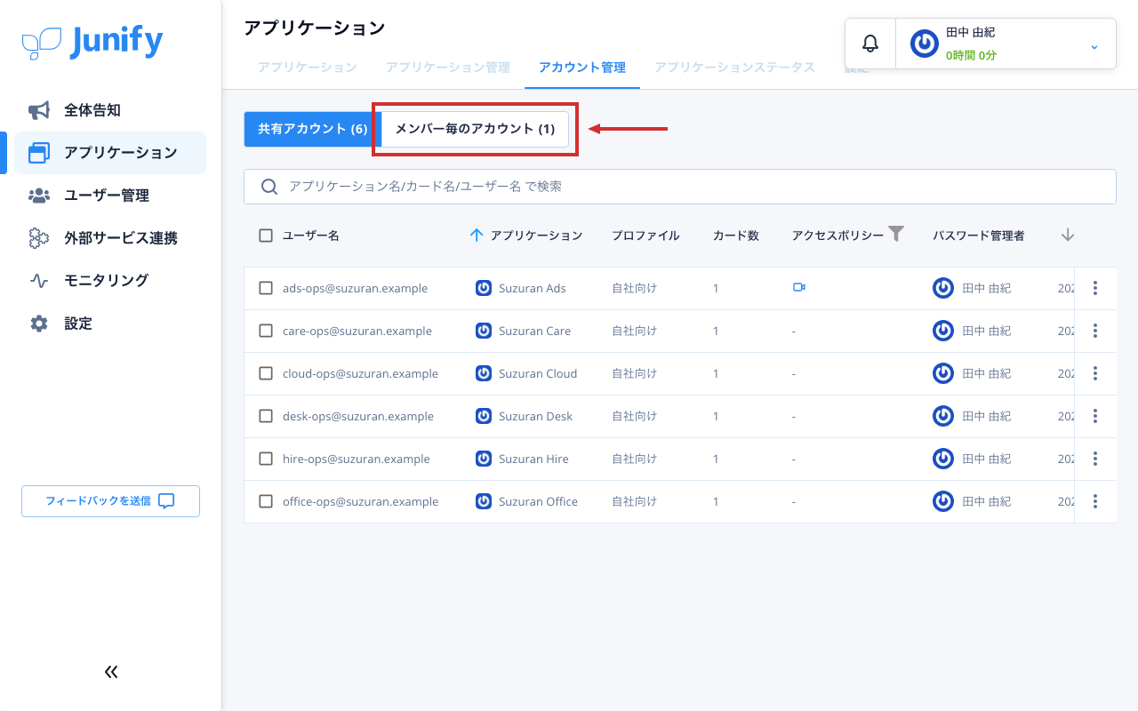The height and width of the screenshot is (711, 1138).
Task: Sort by アプリケーション using the up arrow
Action: tap(477, 236)
